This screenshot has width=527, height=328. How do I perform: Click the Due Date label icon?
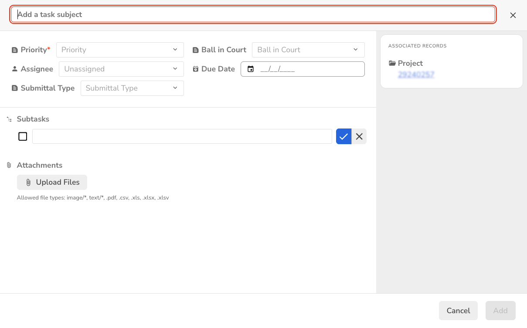click(x=195, y=69)
